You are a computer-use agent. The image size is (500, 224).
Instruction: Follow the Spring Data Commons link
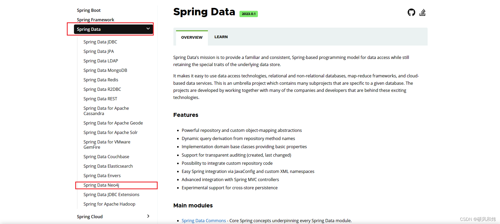tap(204, 221)
